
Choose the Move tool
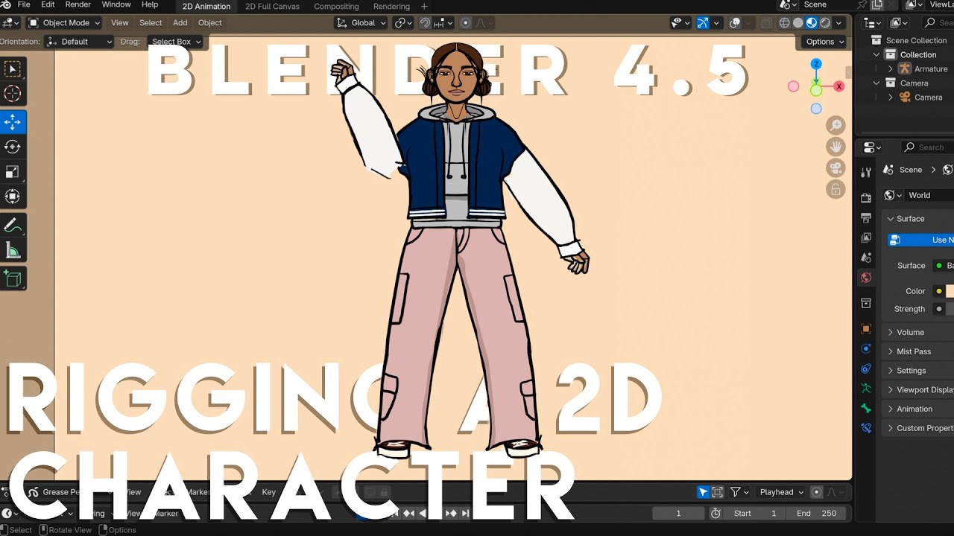tap(13, 122)
